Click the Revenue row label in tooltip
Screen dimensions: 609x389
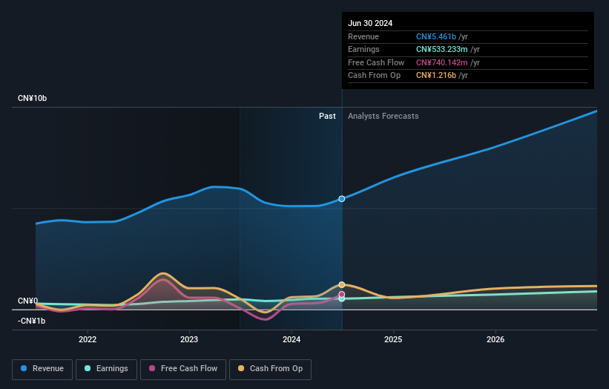click(x=363, y=36)
